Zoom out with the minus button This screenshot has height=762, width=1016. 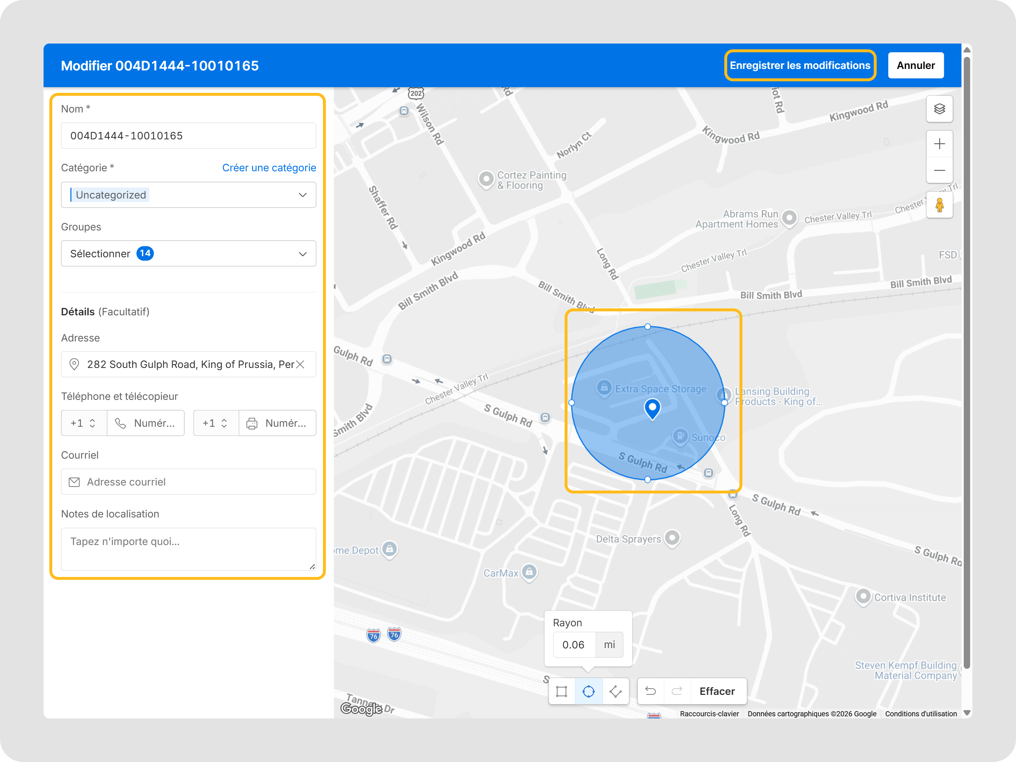939,171
